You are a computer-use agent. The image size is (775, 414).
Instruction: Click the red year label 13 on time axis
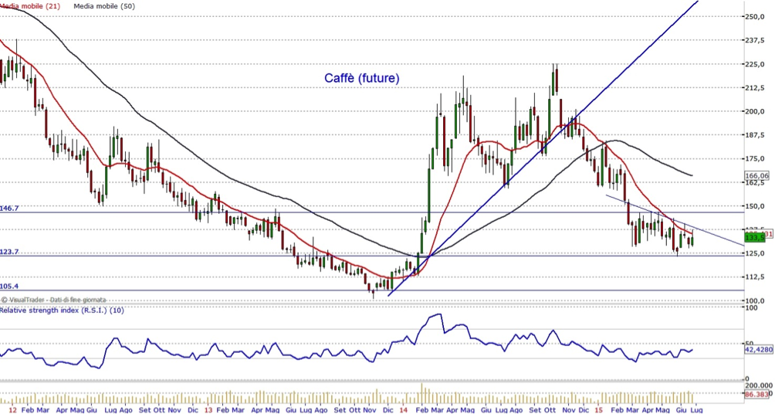[208, 410]
